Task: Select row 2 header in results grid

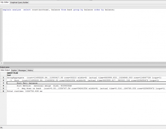Action: tap(3, 80)
